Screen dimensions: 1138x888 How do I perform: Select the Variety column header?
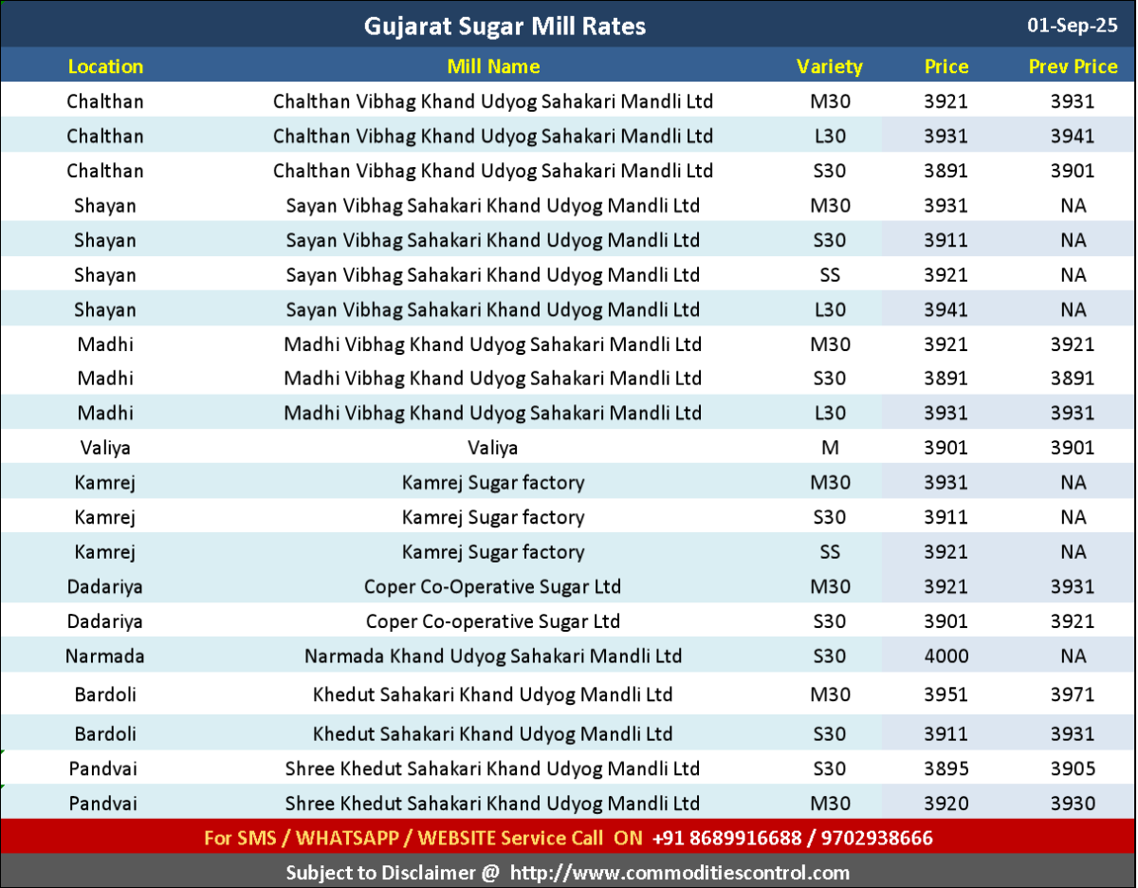(x=830, y=66)
